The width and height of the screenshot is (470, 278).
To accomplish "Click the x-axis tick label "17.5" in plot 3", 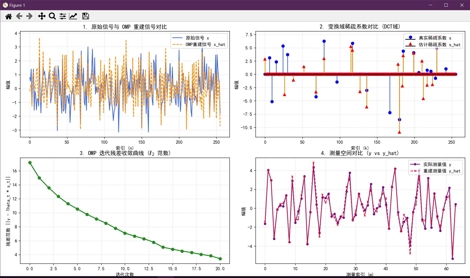I will click(x=196, y=269).
